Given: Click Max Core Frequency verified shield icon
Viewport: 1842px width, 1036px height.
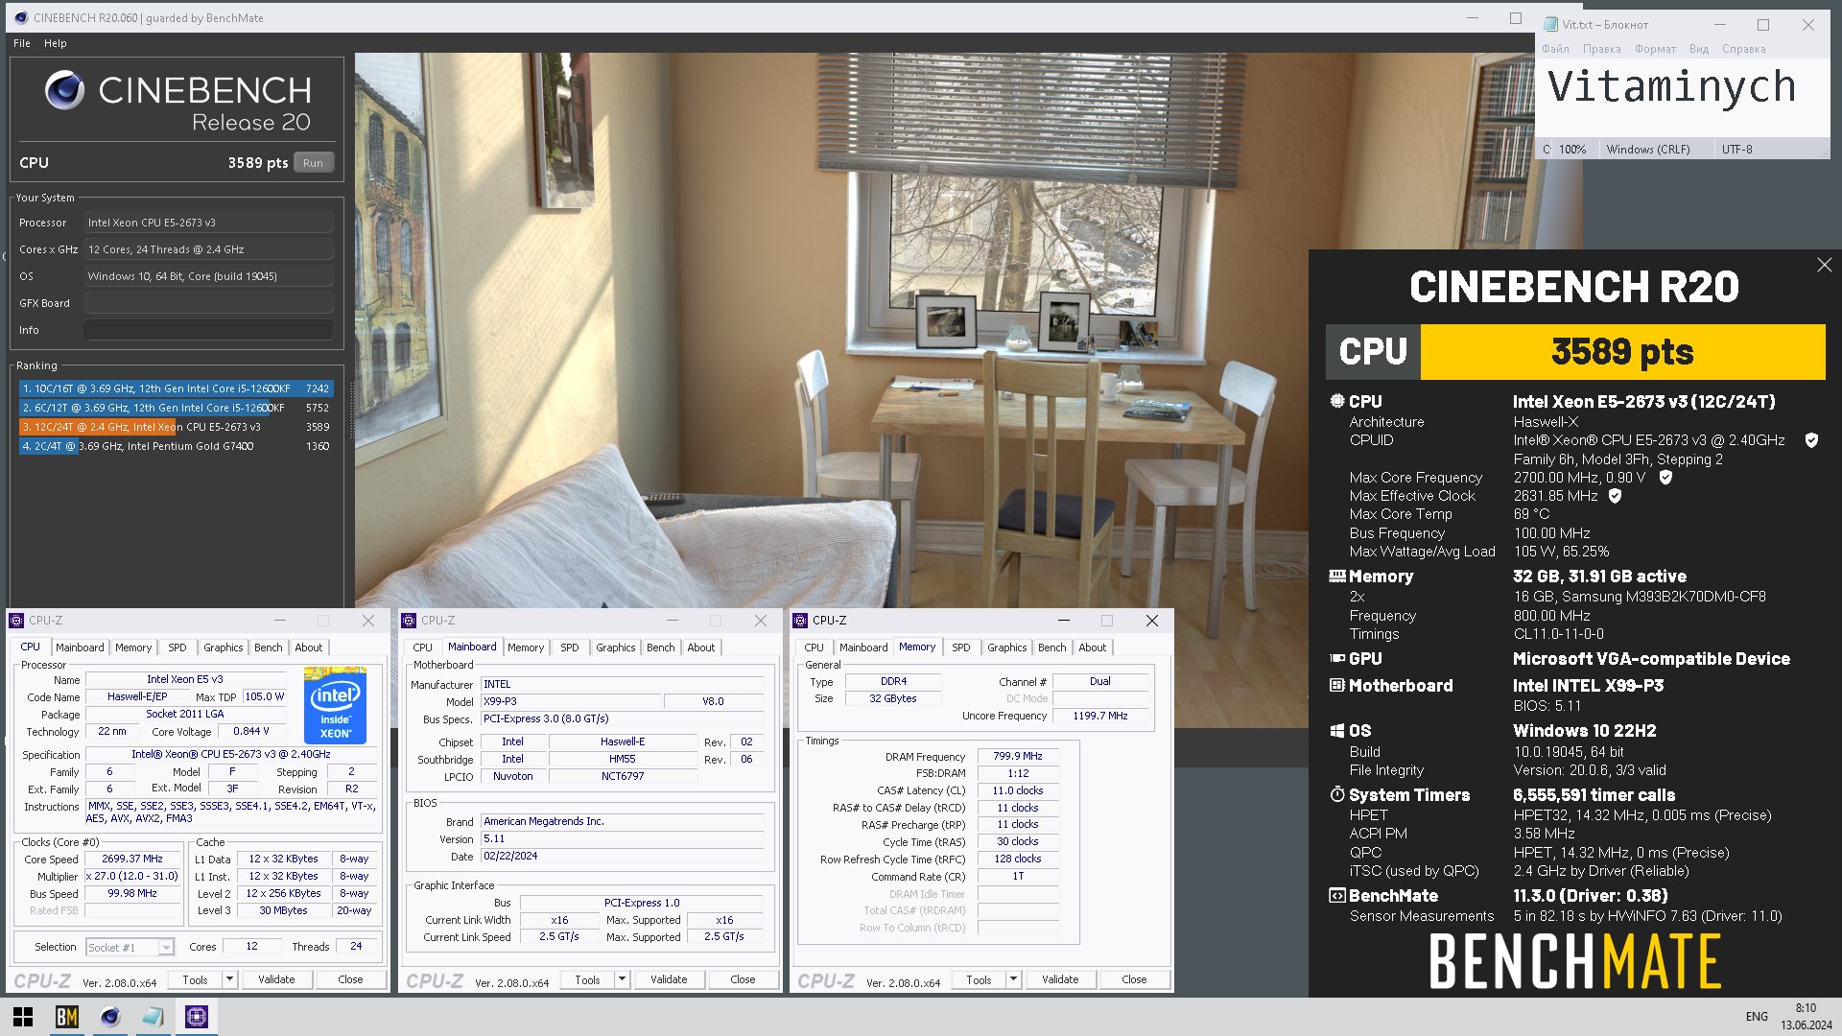Looking at the screenshot, I should [1665, 477].
